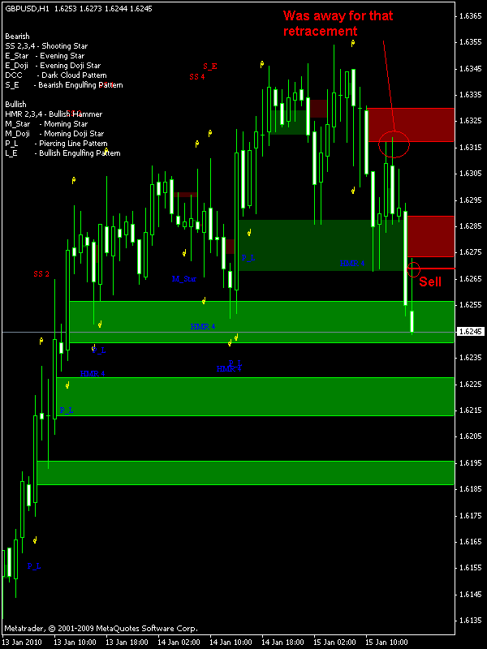Image resolution: width=487 pixels, height=649 pixels.
Task: Select the red SS 2 pattern label
Action: point(41,274)
